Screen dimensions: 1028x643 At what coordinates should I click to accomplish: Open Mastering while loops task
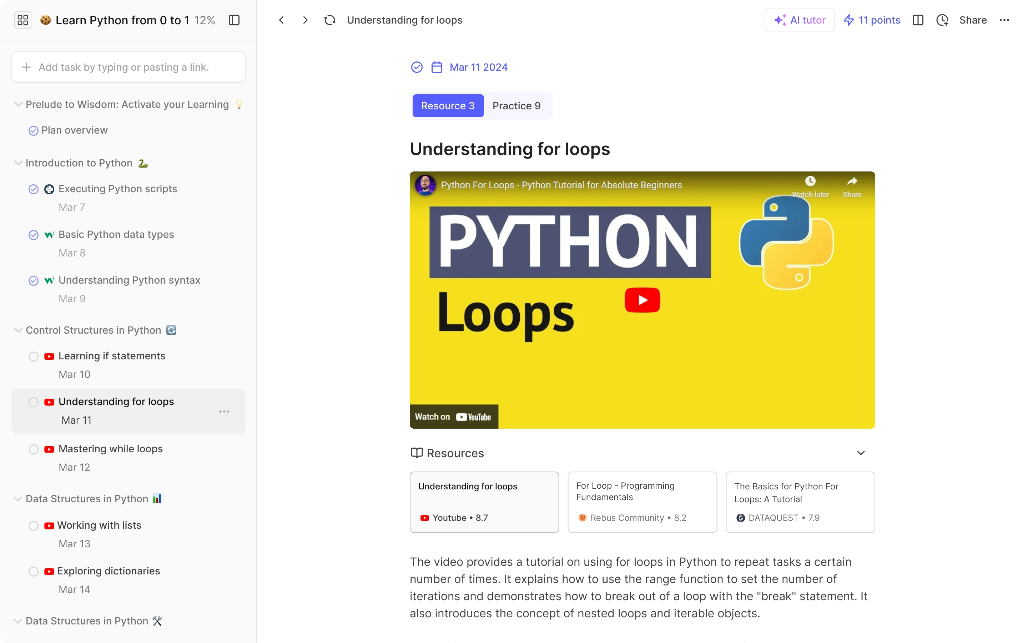[110, 449]
